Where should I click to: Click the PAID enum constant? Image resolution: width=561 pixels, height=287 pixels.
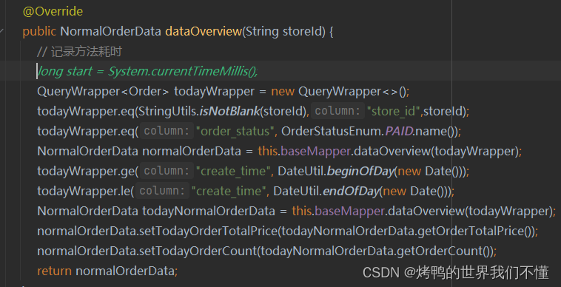[399, 131]
